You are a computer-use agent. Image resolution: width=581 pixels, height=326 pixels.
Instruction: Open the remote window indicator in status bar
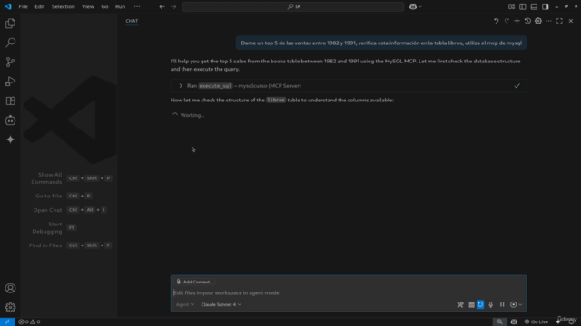tap(7, 321)
